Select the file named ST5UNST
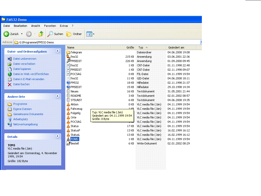The width and height of the screenshot is (261, 196). tap(76, 100)
